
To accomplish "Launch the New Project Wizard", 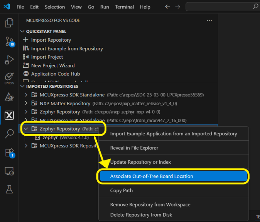I will pos(53,66).
